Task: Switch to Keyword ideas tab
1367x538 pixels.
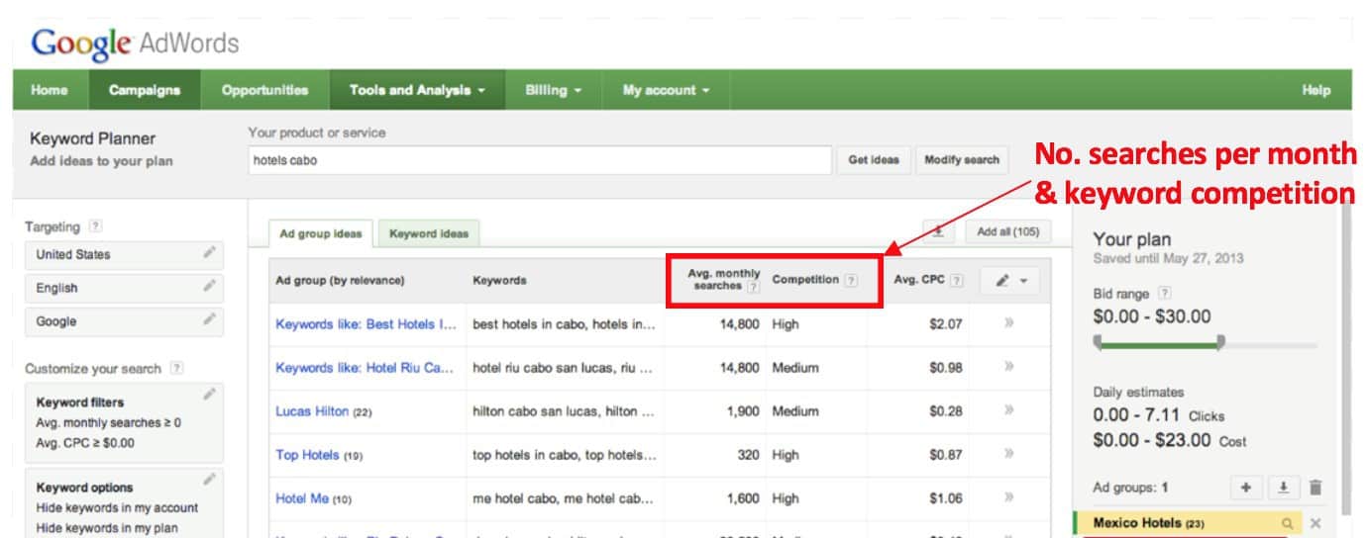Action: click(429, 233)
